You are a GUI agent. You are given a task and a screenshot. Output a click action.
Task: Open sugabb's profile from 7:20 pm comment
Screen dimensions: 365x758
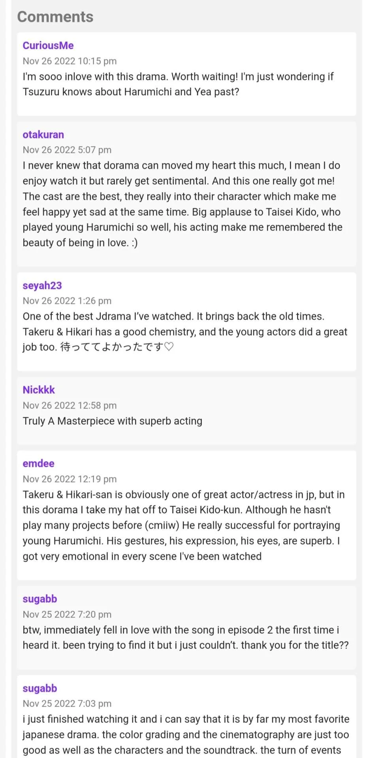(x=40, y=599)
